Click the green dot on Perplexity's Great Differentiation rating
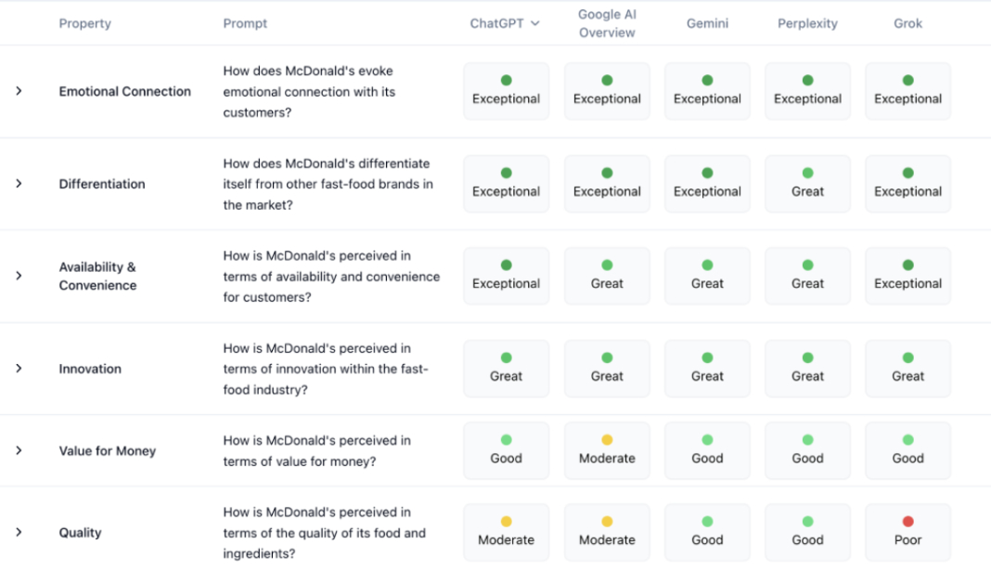The width and height of the screenshot is (991, 570). pos(807,175)
